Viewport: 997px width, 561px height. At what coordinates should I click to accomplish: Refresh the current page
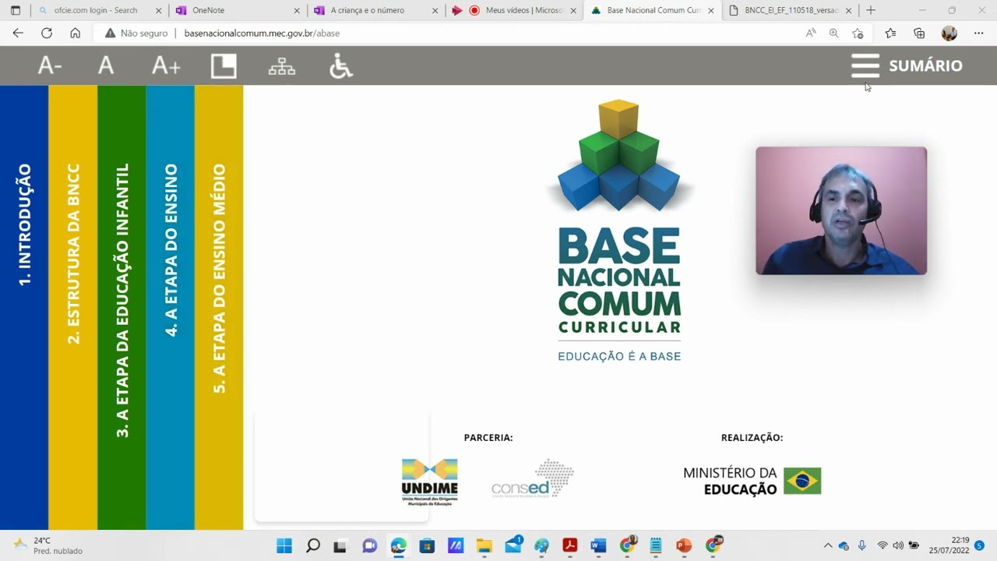coord(47,33)
